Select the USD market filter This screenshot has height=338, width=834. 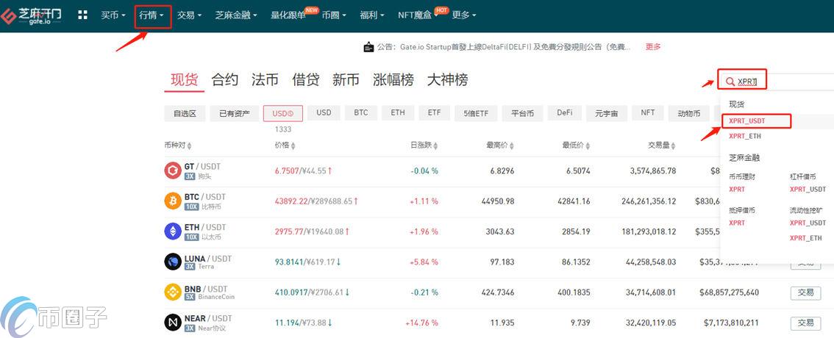coord(324,112)
